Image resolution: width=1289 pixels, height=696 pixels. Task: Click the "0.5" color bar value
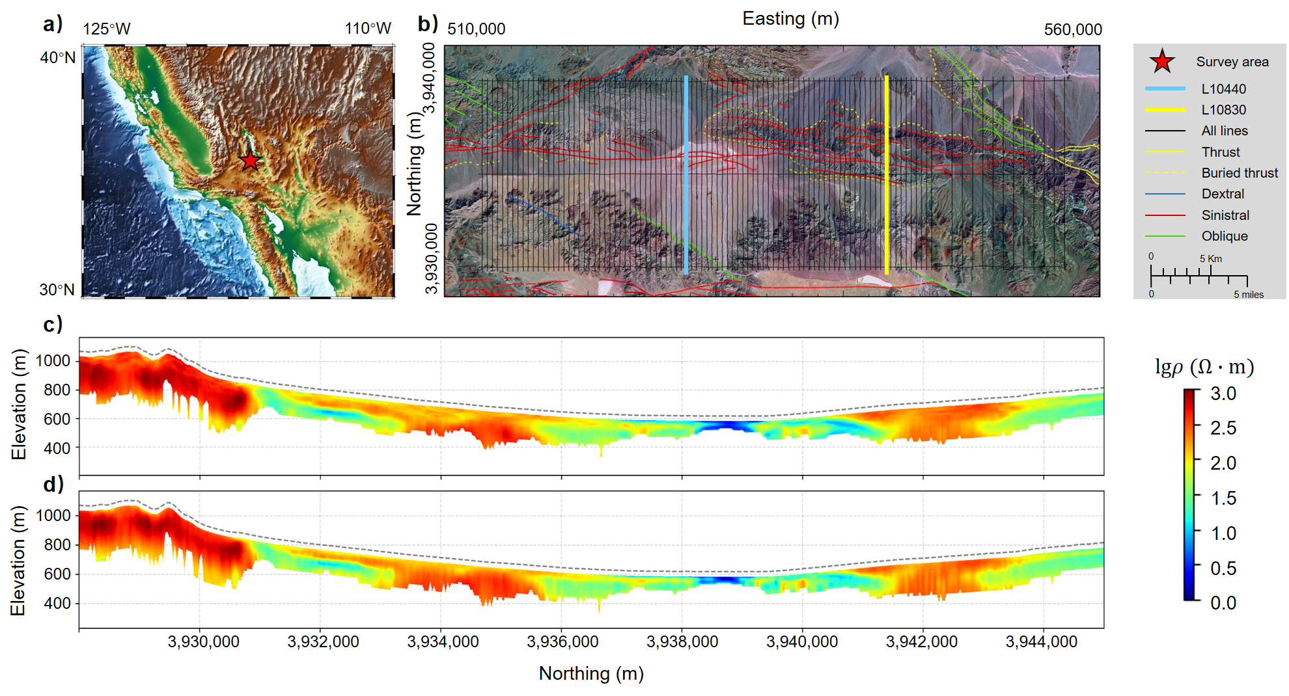click(1223, 569)
